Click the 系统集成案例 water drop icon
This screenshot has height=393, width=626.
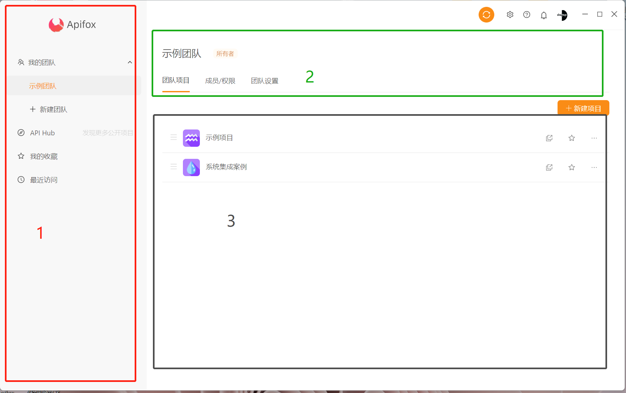point(191,167)
